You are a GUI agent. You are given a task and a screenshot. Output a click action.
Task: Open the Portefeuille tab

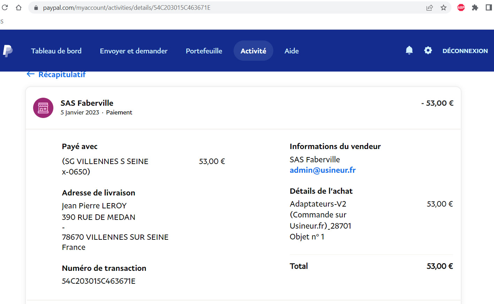click(204, 51)
